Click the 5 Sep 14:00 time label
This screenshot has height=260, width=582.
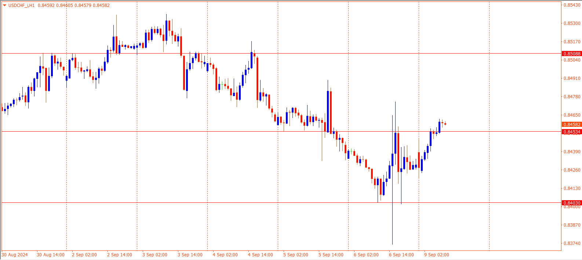point(331,255)
